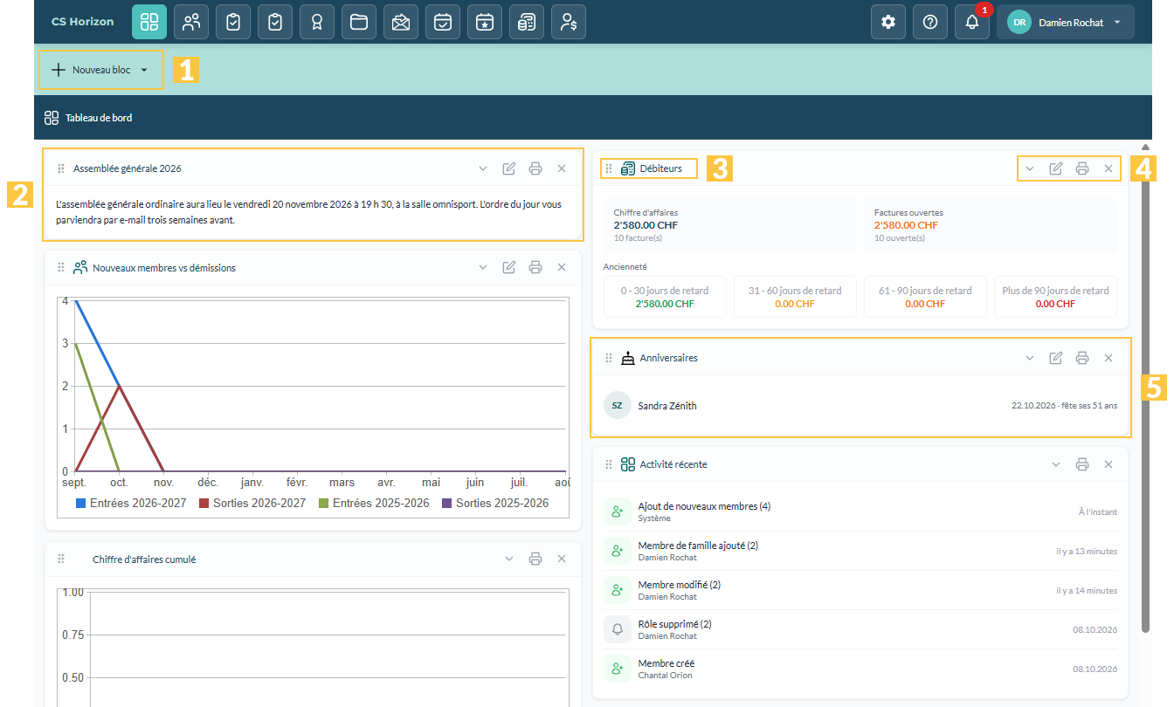Click Sandra Zénith in Anniversaires

point(667,406)
